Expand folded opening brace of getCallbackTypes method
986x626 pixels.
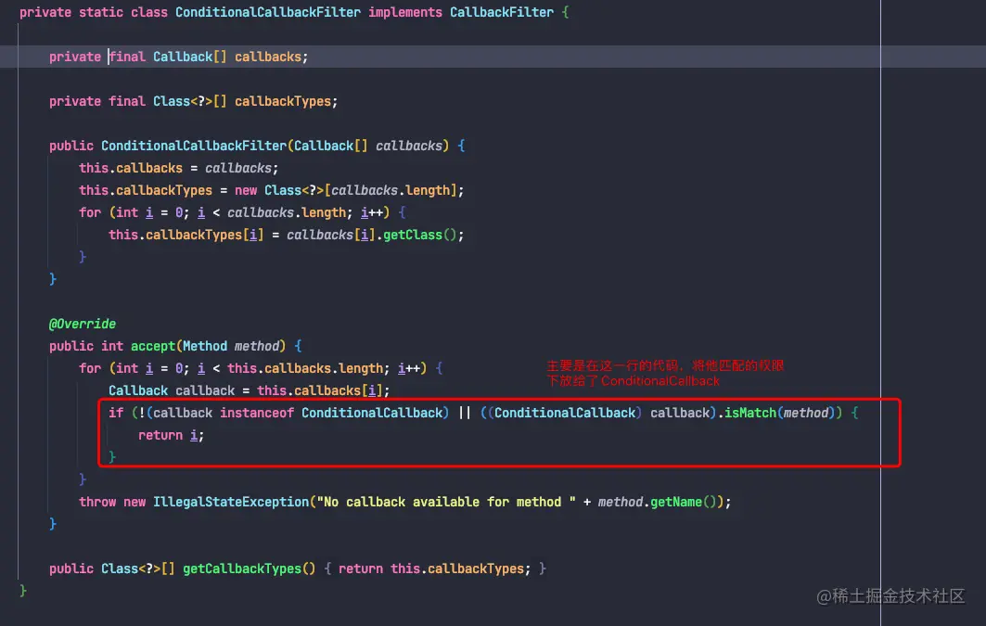327,569
